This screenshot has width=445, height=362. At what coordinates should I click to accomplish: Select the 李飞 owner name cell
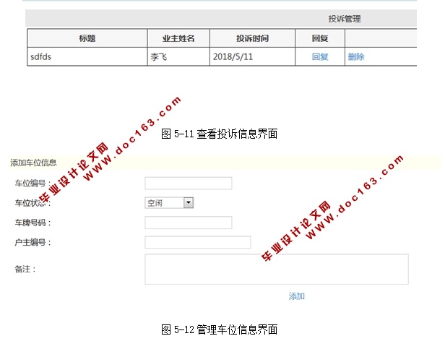click(178, 57)
